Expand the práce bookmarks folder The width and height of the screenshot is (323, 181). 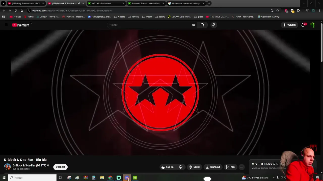[199, 17]
